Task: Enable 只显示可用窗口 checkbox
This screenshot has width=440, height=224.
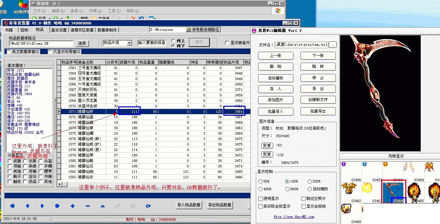Action: click(x=50, y=51)
